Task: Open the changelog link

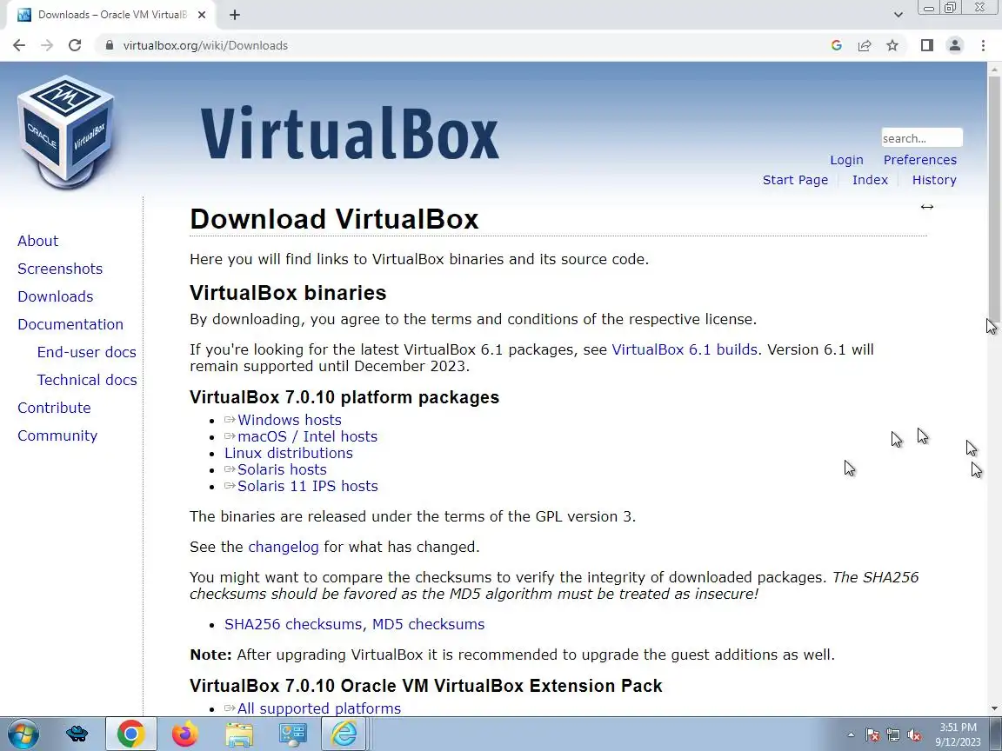Action: click(x=283, y=547)
